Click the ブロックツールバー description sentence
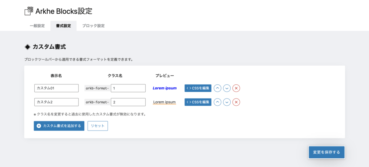 pos(79,60)
